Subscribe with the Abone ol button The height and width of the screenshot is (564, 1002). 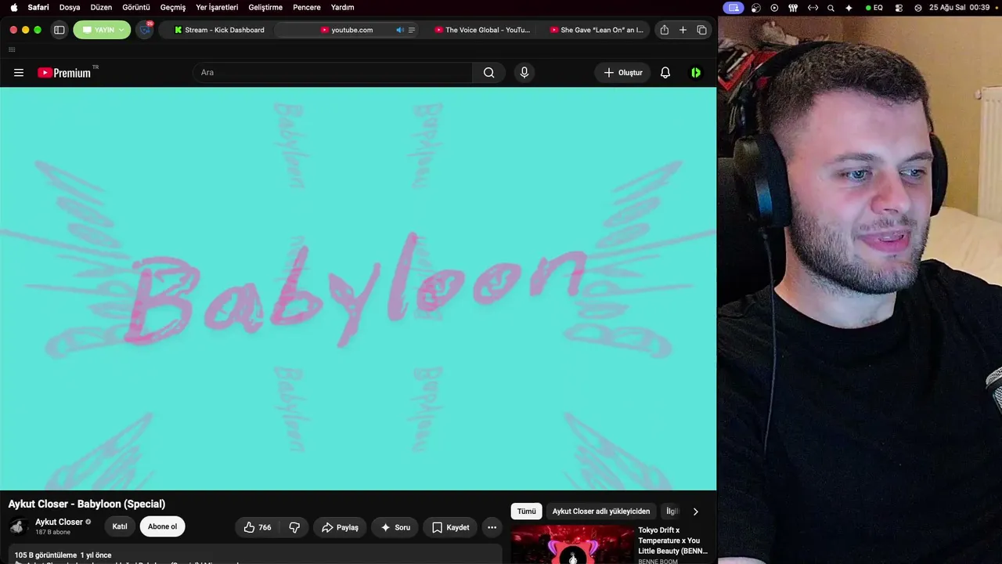[x=163, y=526]
